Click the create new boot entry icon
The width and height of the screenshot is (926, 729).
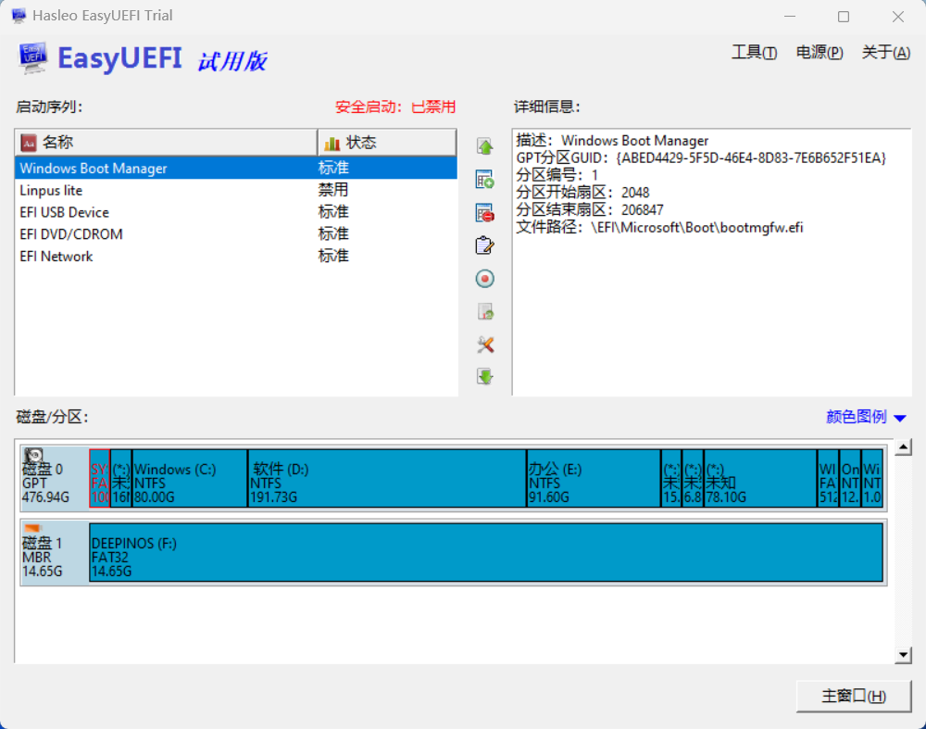[485, 180]
